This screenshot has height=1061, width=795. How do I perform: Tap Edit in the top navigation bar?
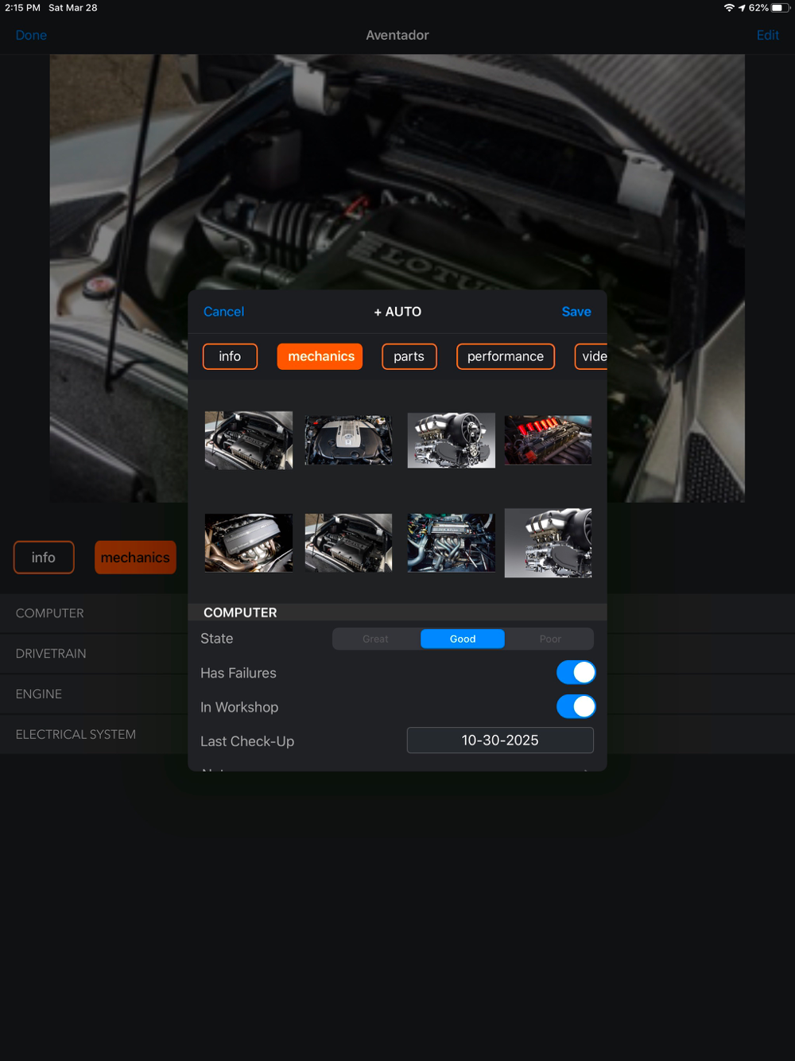(767, 35)
